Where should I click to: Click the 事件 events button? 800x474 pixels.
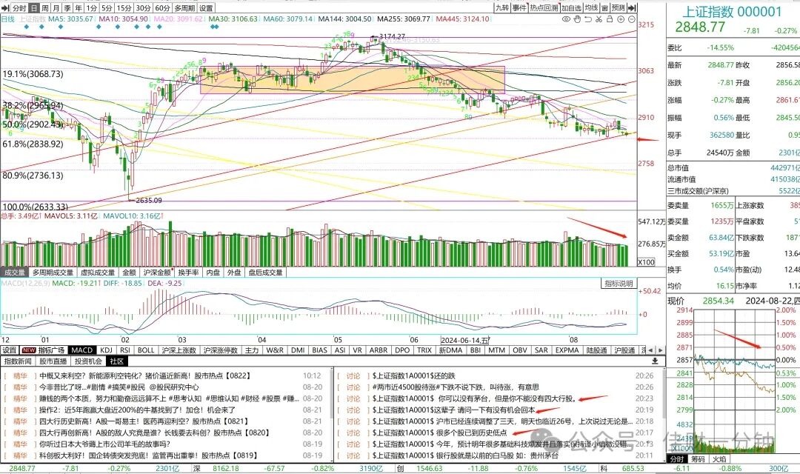519,7
